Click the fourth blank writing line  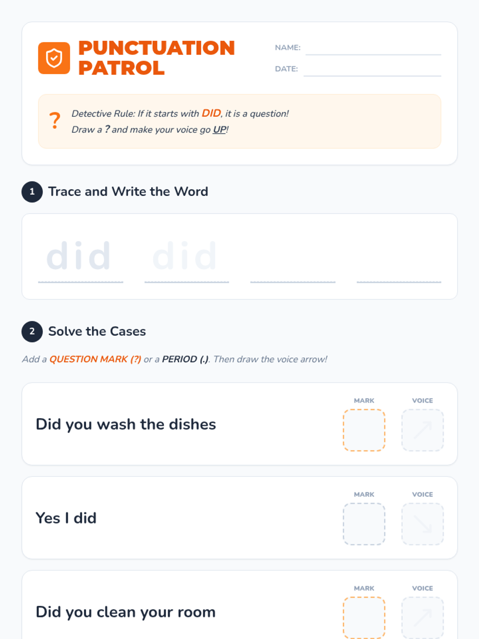pyautogui.click(x=399, y=282)
